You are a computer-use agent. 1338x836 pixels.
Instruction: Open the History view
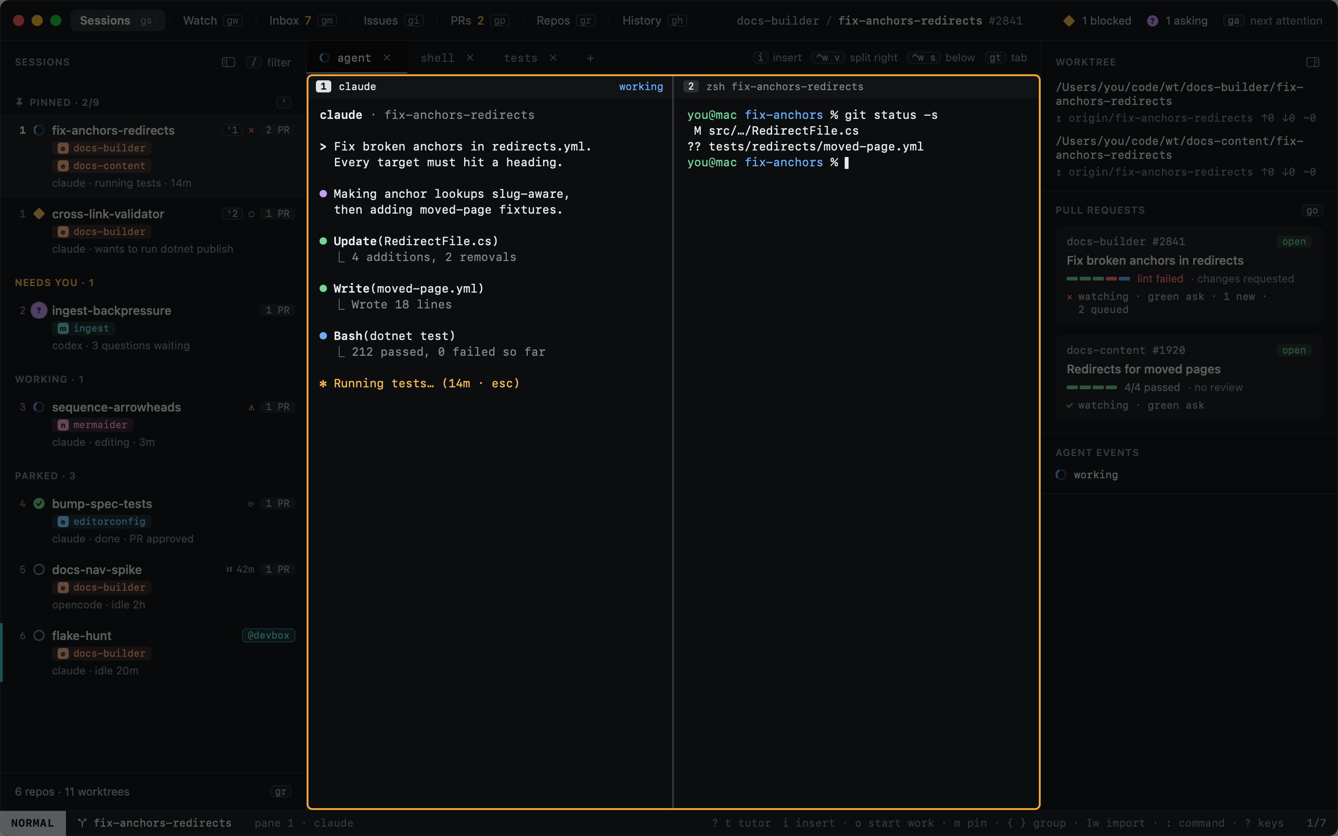click(654, 20)
